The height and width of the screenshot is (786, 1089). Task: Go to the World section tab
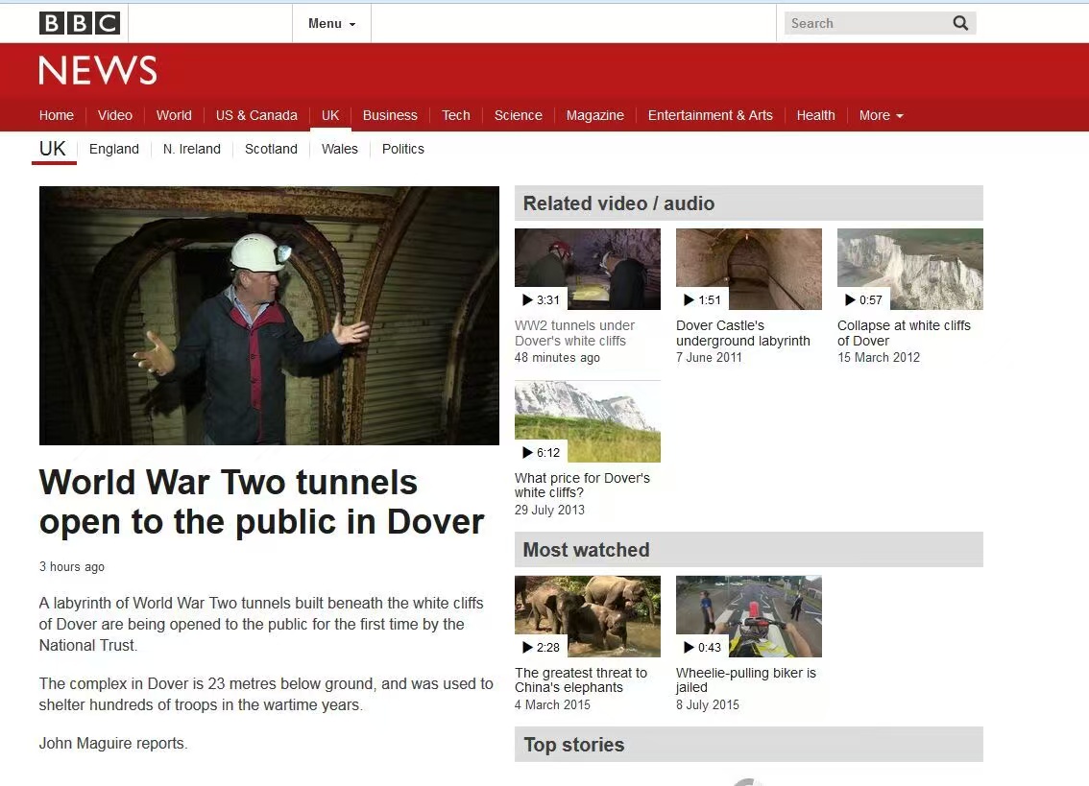[x=174, y=115]
